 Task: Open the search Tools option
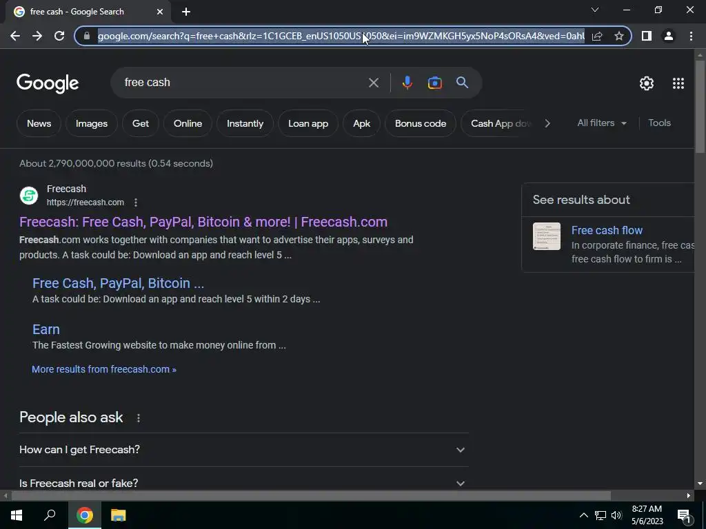tap(659, 123)
